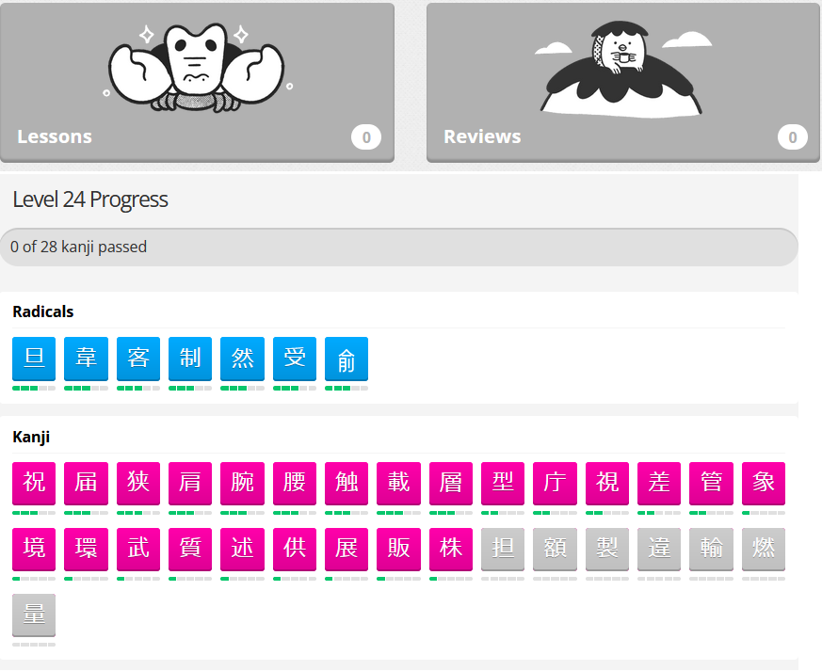Viewport: 822px width, 671px height.
Task: Click the 俞 radical tile
Action: (347, 359)
